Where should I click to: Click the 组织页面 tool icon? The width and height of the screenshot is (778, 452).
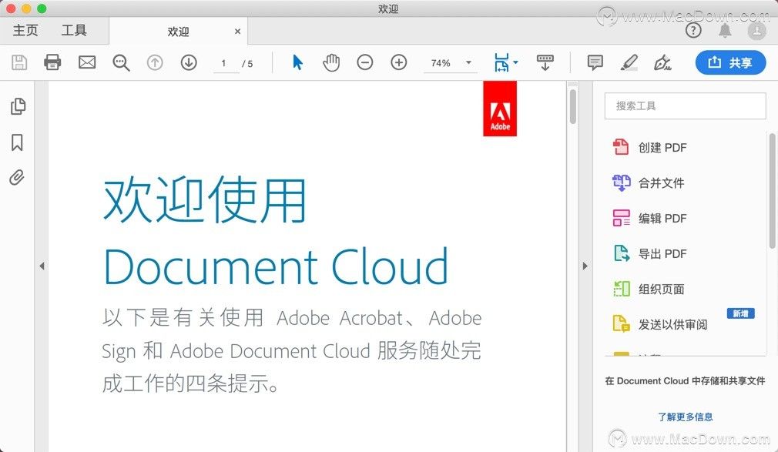[x=621, y=289]
